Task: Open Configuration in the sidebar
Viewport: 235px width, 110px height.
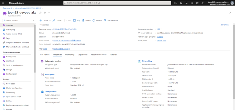Action: click(x=11, y=74)
